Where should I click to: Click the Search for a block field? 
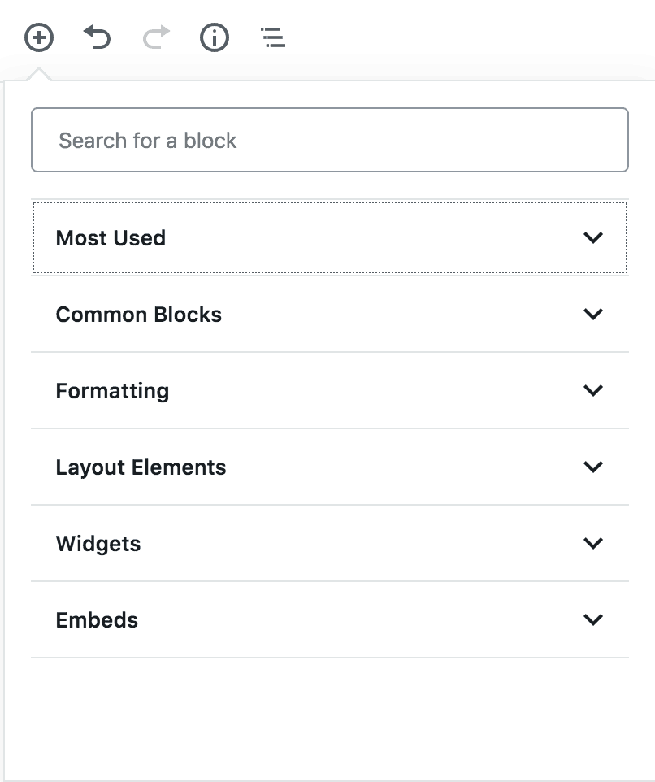pyautogui.click(x=329, y=140)
